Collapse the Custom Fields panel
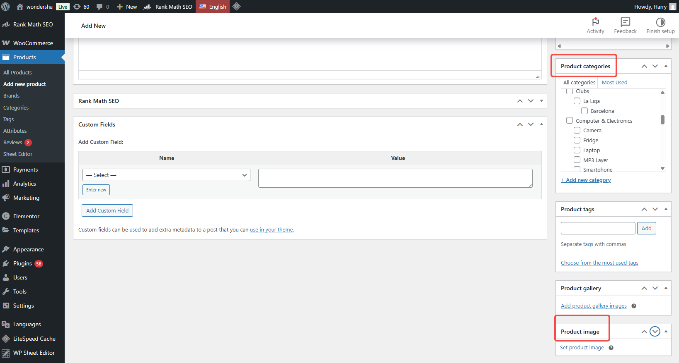The image size is (679, 363). tap(541, 124)
